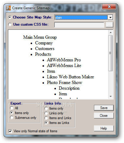
Task: Click AllWebMenus Pro in preview
Action: point(64,60)
